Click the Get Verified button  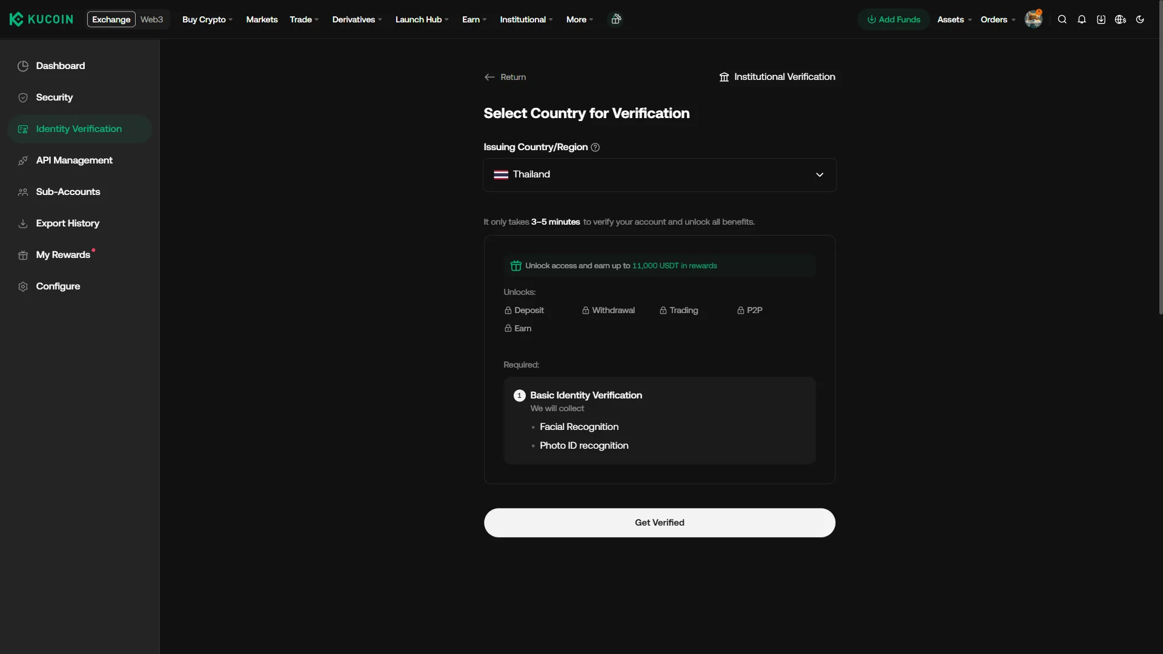coord(659,523)
